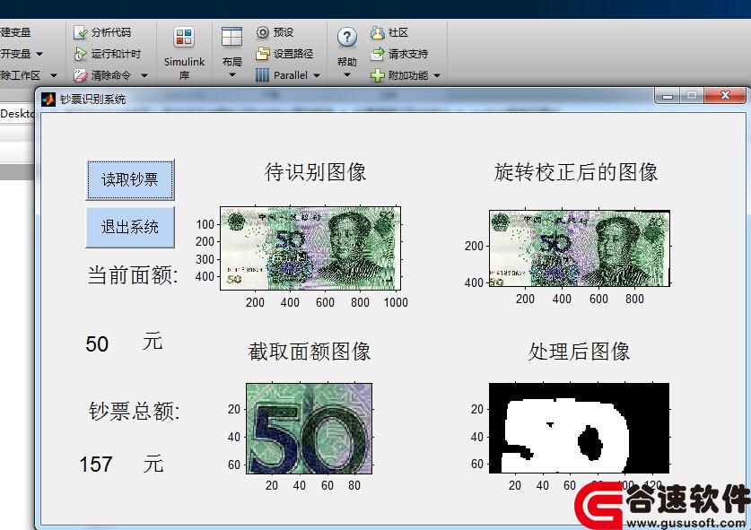The height and width of the screenshot is (530, 751).
Task: Expand the 布局 layout dropdown arrow
Action: point(232,74)
